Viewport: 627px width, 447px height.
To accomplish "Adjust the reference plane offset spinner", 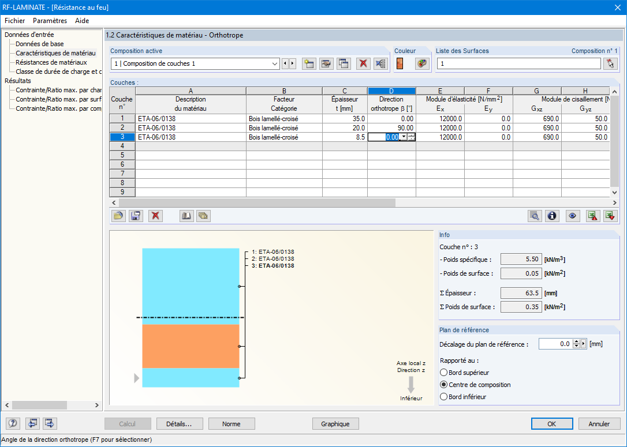I will click(x=576, y=344).
